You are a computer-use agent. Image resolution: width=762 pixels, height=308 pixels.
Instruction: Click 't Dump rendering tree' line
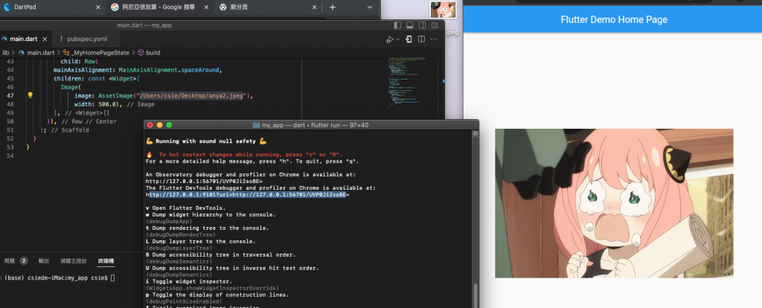[207, 228]
